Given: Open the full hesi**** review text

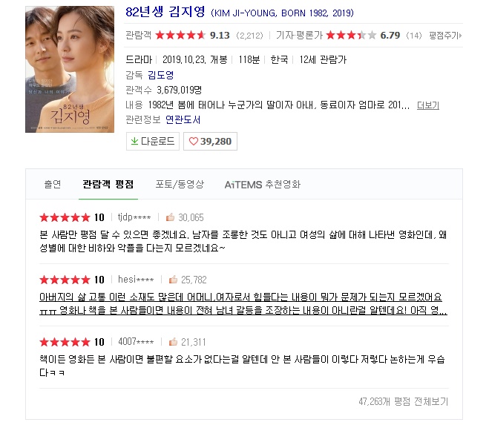Looking at the screenshot, I should 243,303.
